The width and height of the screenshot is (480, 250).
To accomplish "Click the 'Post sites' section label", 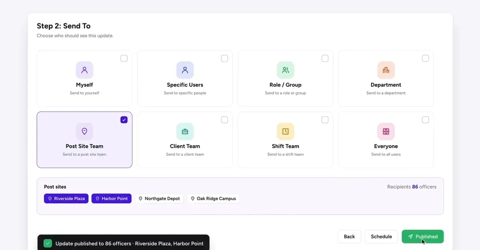I will (x=55, y=187).
